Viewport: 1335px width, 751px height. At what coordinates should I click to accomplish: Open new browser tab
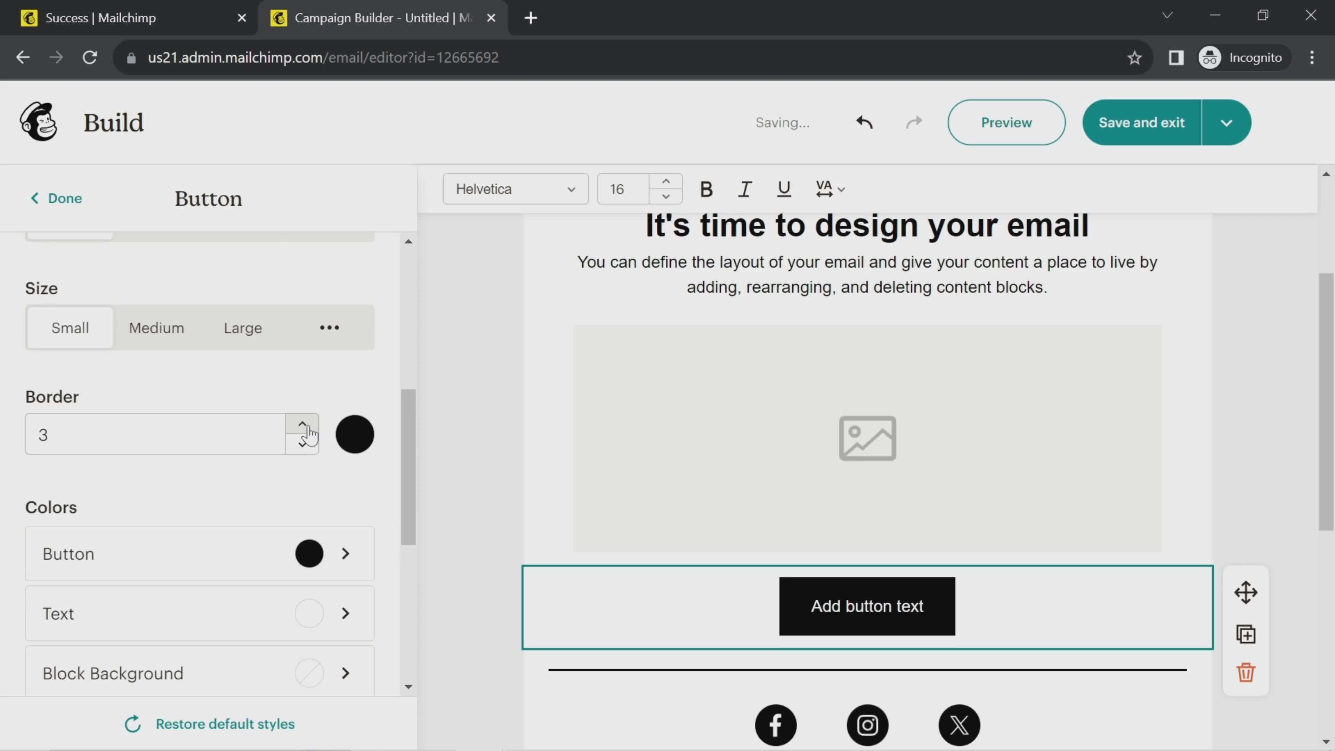531,18
